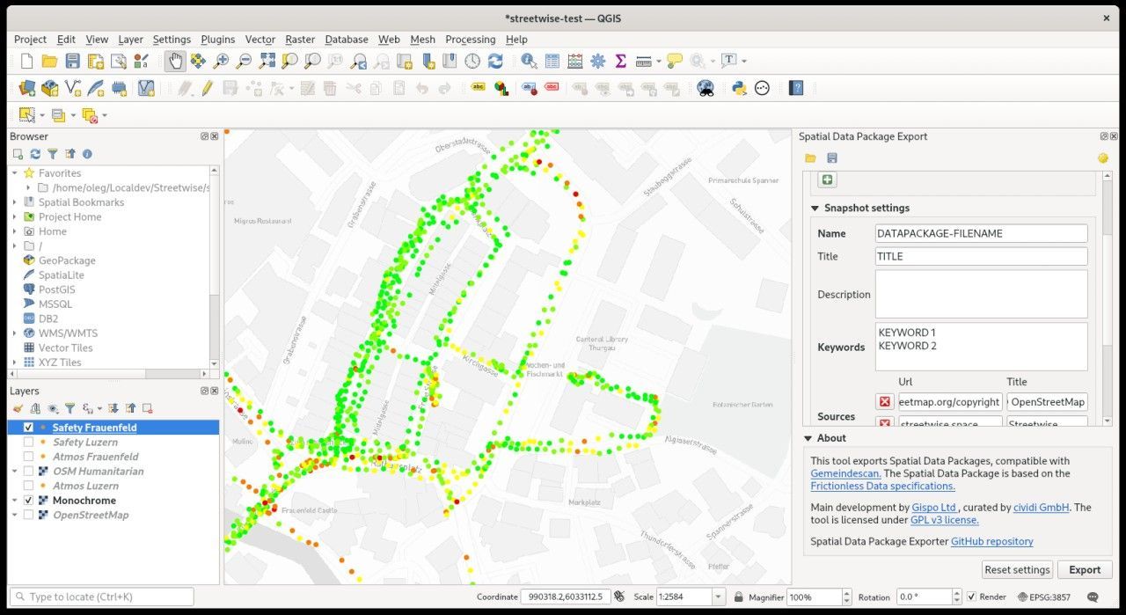Open Layer Styling panel brush icon
1126x615 pixels.
[18, 408]
